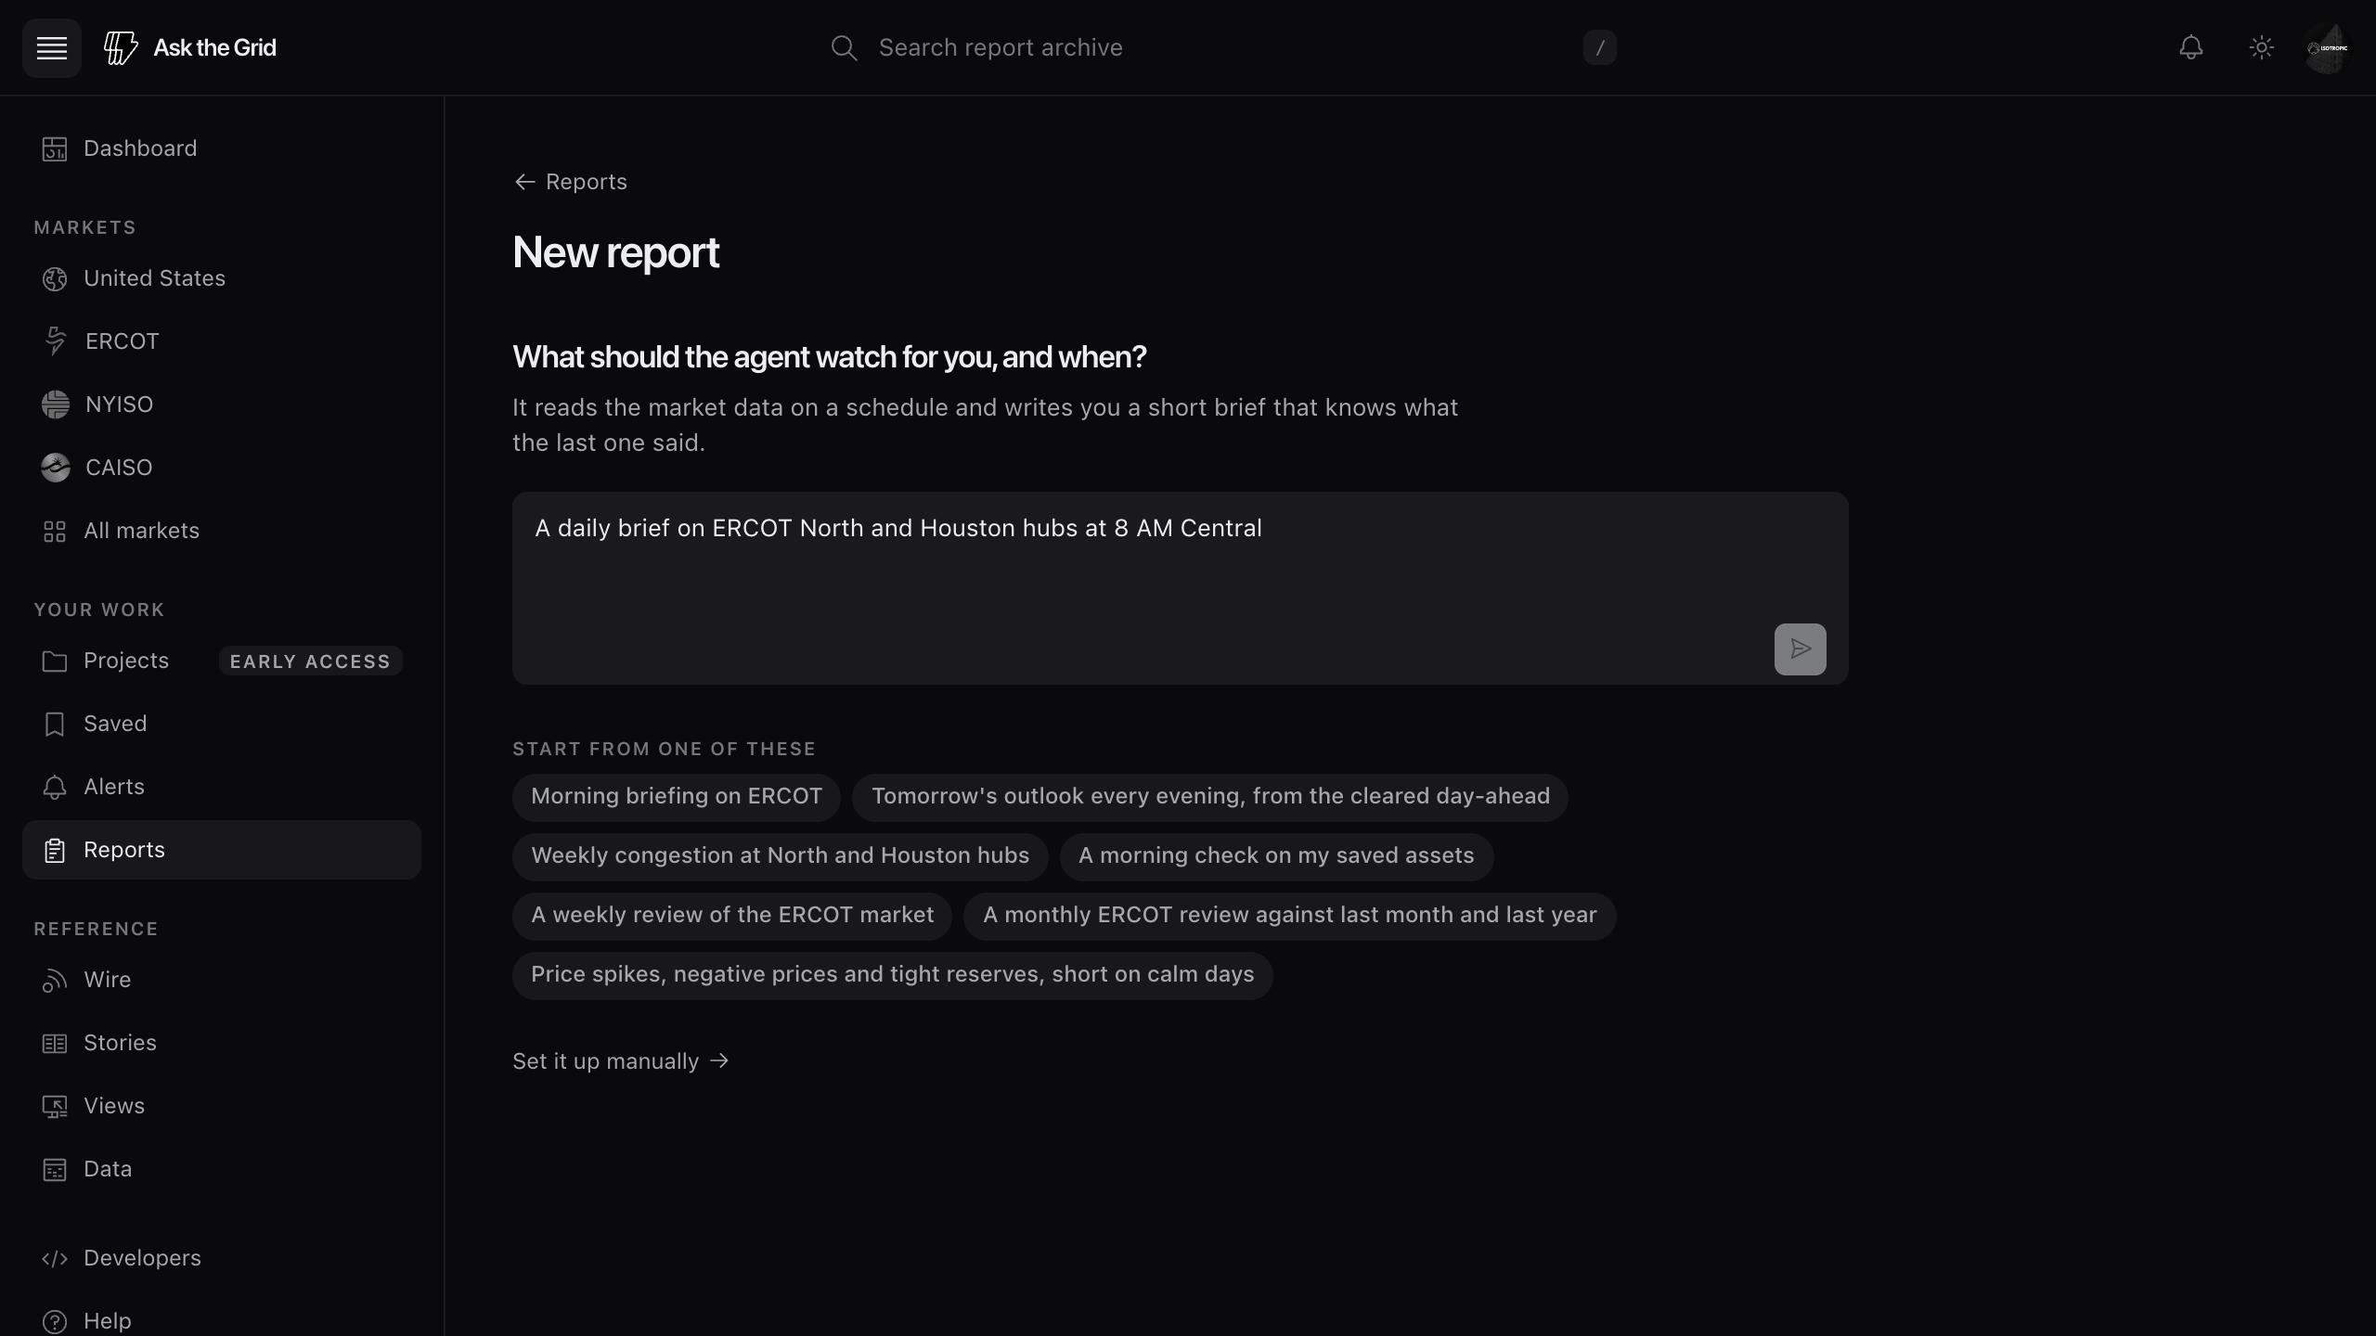Click the Data table icon

[x=55, y=1169]
